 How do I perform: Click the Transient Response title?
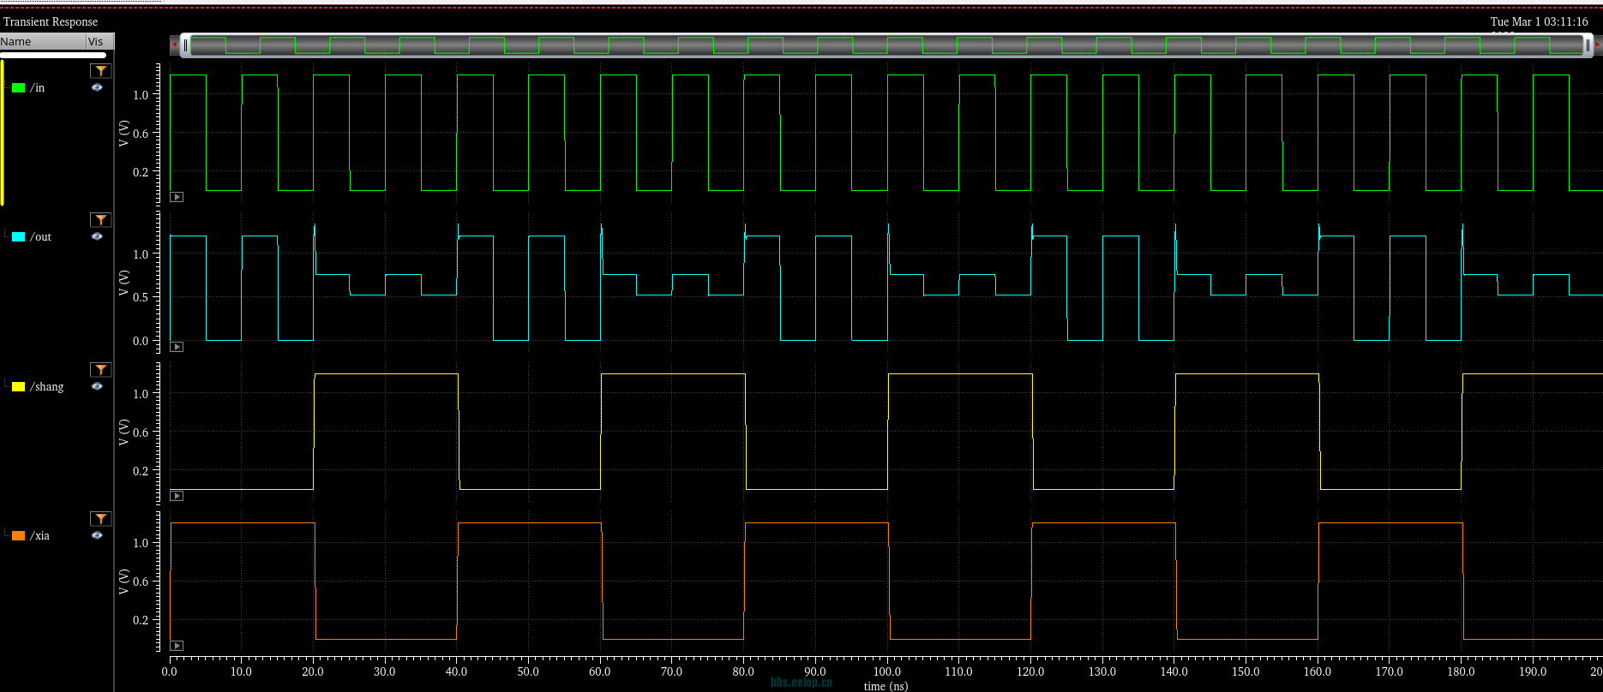51,21
